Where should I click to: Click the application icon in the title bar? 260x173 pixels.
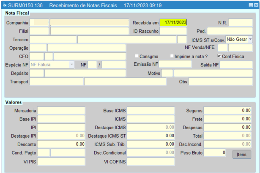[4, 6]
